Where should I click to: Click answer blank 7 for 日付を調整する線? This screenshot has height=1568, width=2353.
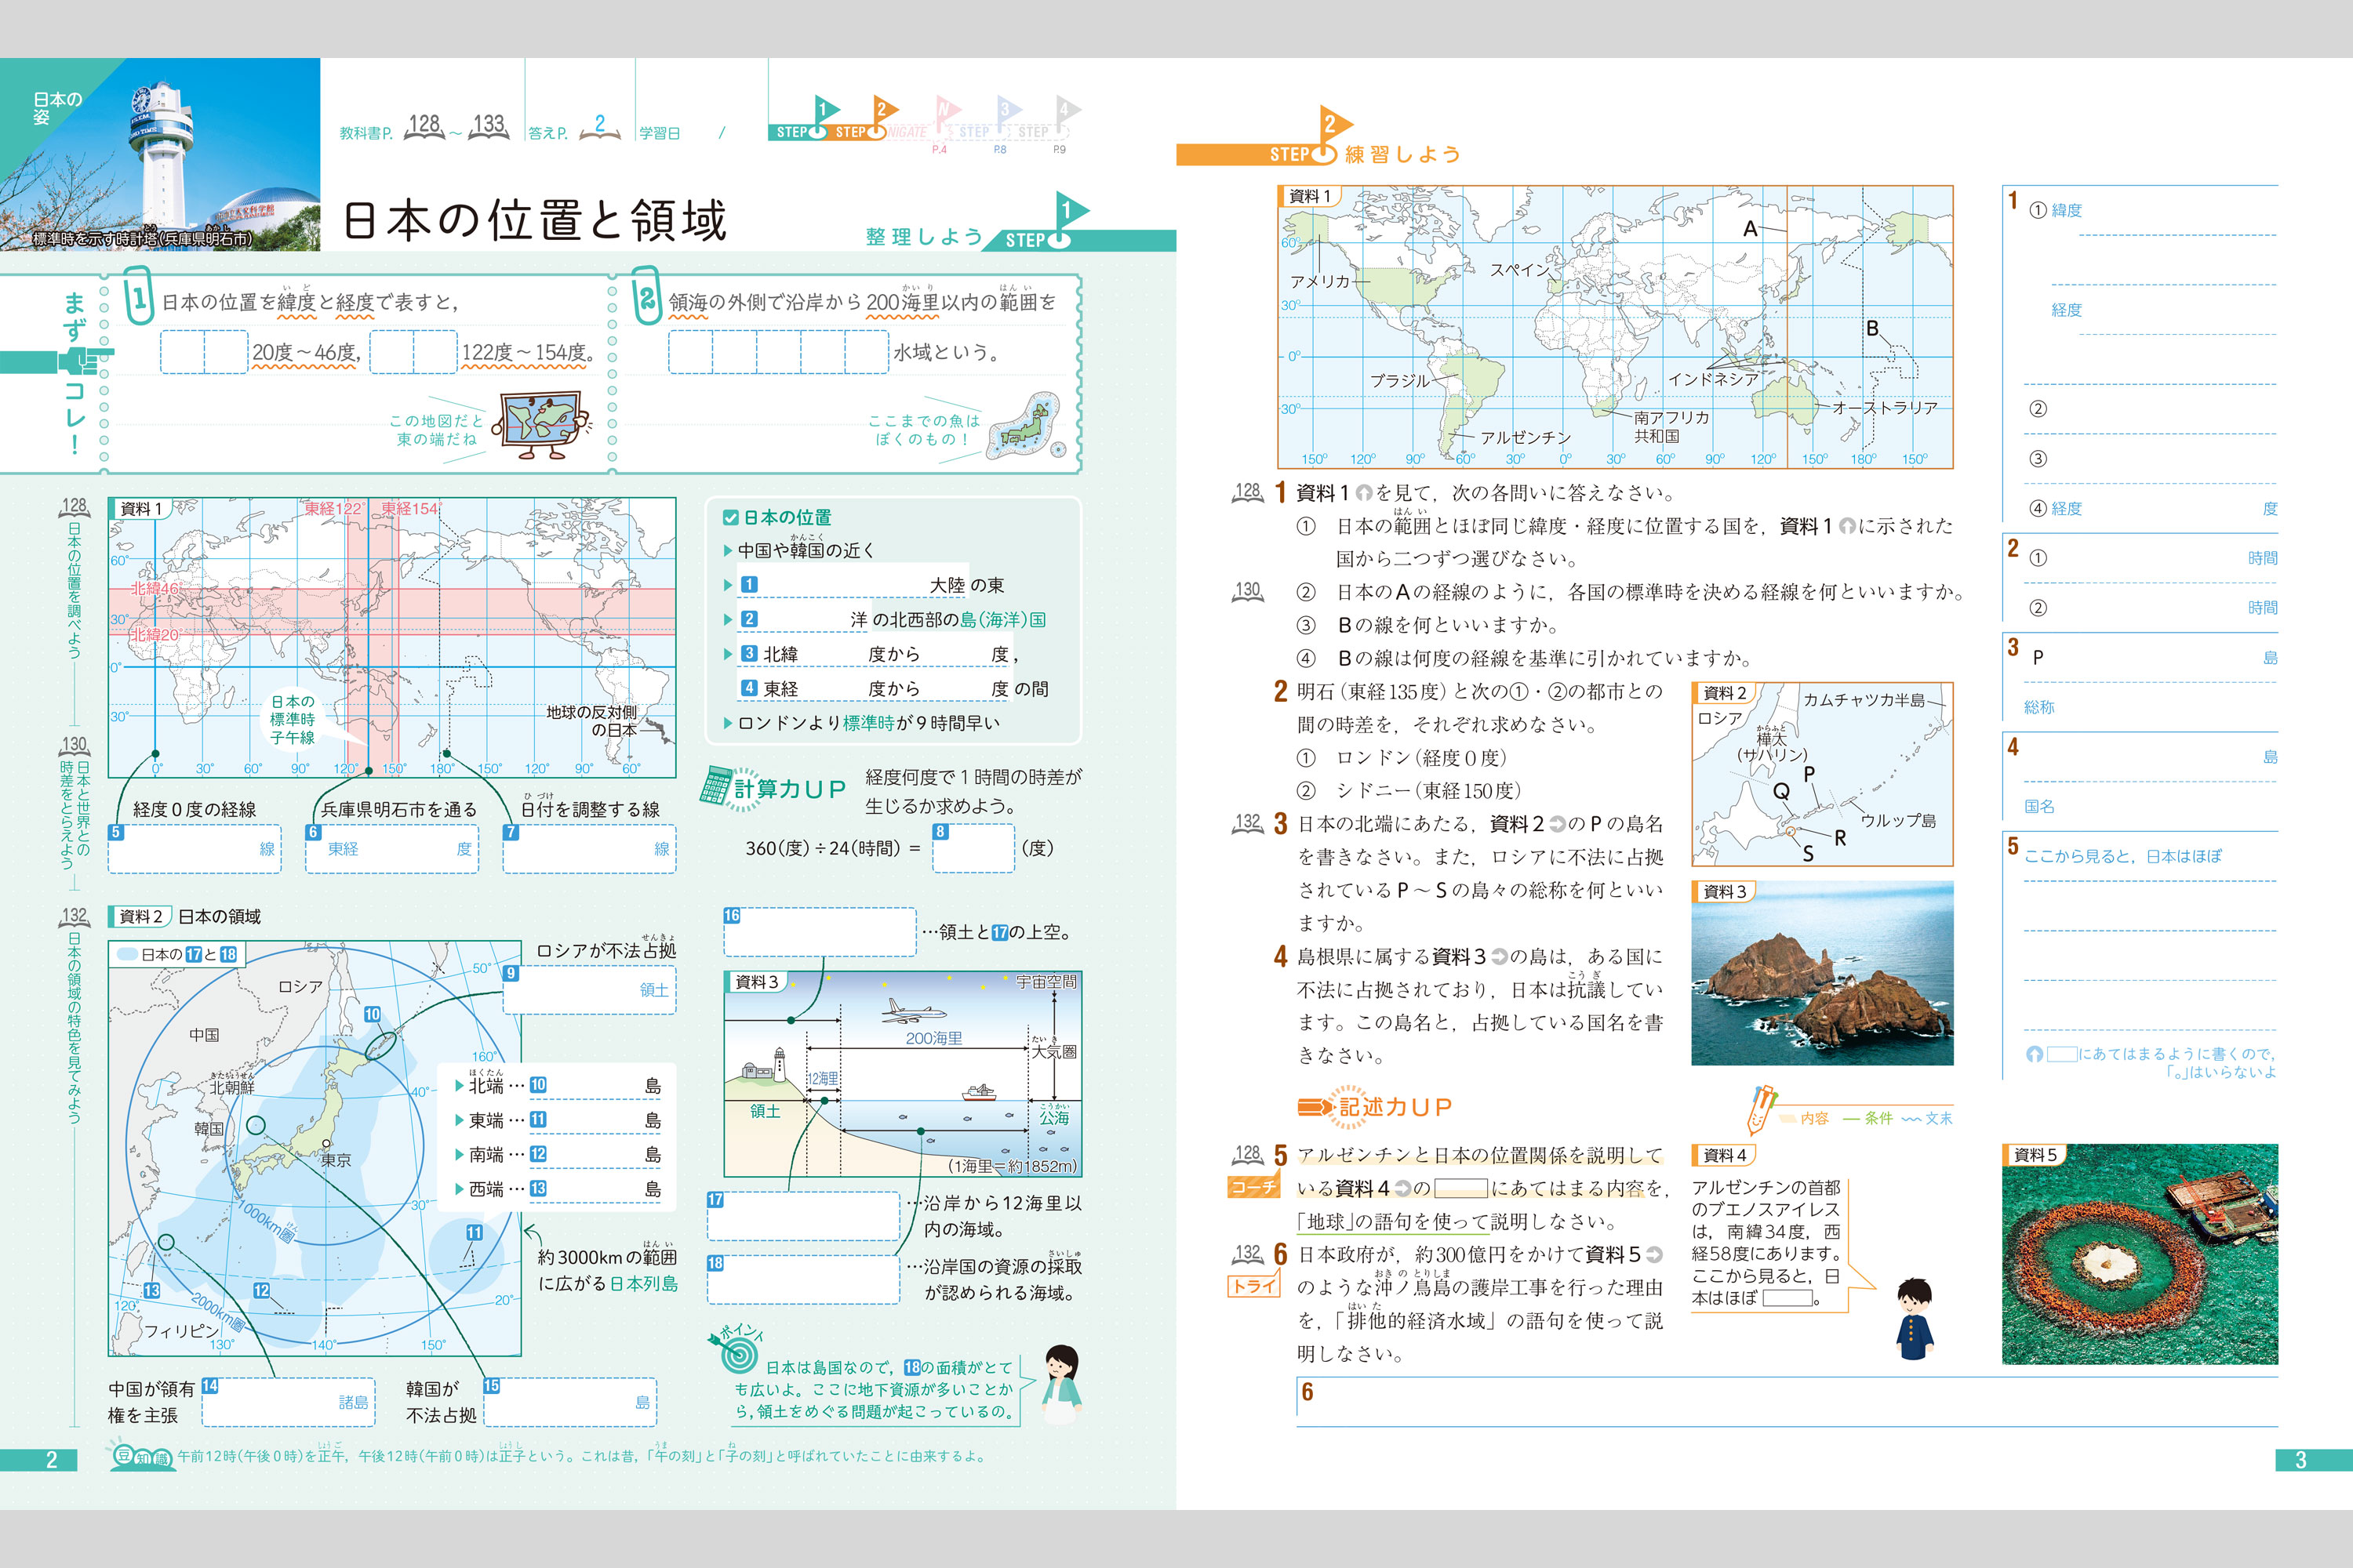click(589, 849)
